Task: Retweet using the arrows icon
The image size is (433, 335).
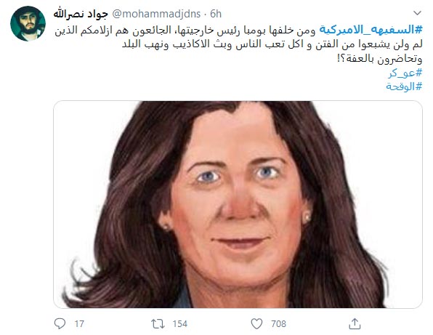Action: (x=158, y=323)
